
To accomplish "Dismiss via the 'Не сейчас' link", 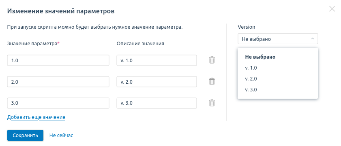I will (61, 135).
